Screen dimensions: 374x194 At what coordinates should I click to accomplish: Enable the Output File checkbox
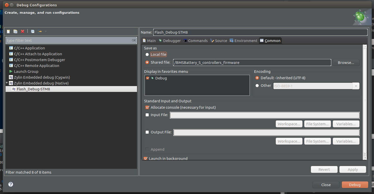tap(147, 132)
